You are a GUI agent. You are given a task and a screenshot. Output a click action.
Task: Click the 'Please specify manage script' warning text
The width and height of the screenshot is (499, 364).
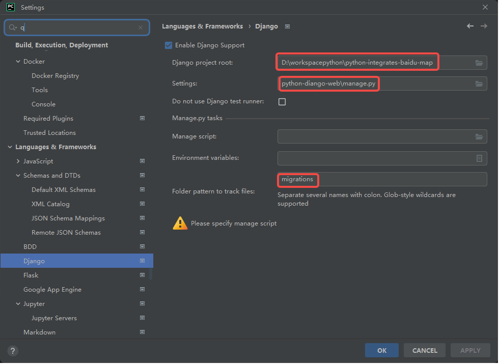click(234, 223)
